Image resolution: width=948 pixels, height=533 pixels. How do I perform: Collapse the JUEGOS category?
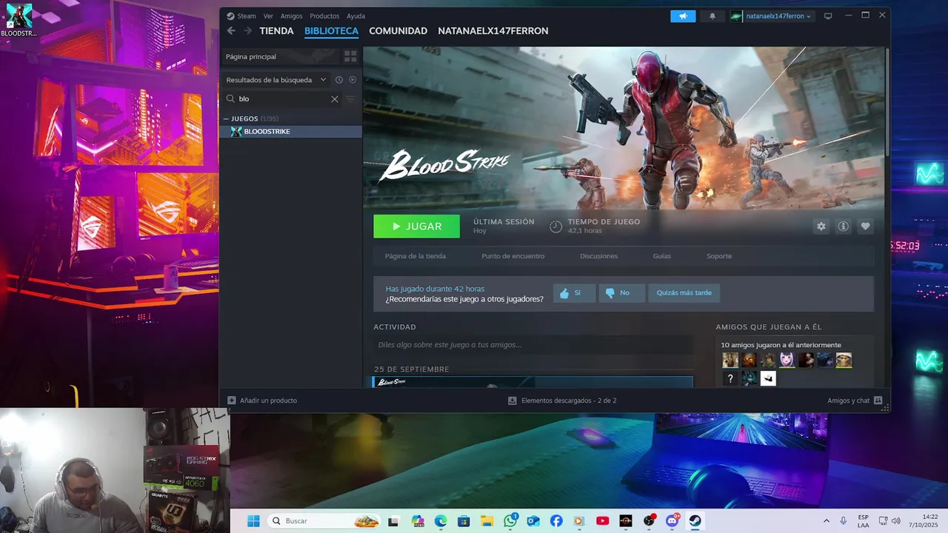(227, 118)
